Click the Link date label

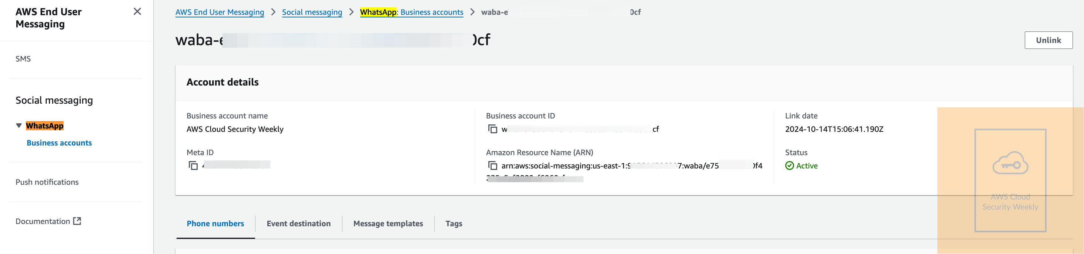[801, 116]
